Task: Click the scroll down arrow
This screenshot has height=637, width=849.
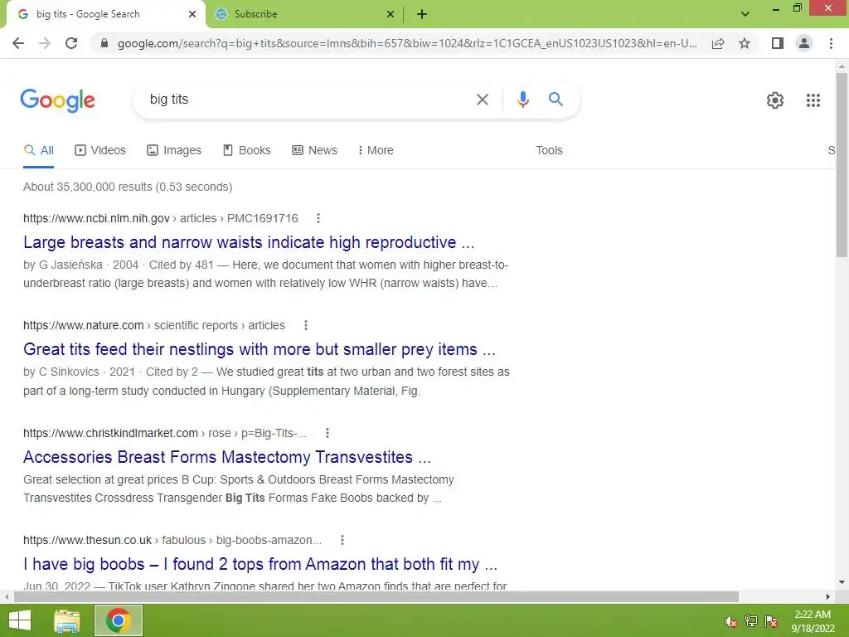Action: pyautogui.click(x=842, y=582)
